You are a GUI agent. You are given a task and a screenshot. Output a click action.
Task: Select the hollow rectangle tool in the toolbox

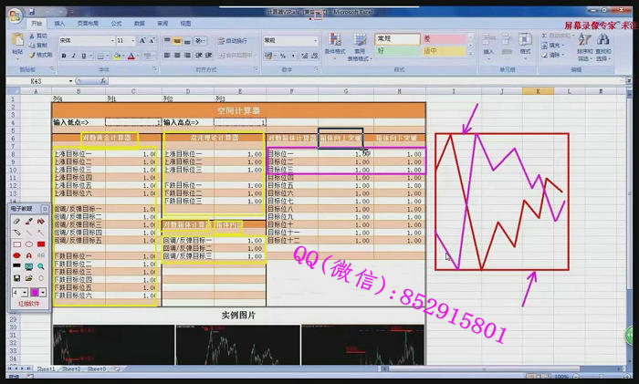(x=16, y=244)
